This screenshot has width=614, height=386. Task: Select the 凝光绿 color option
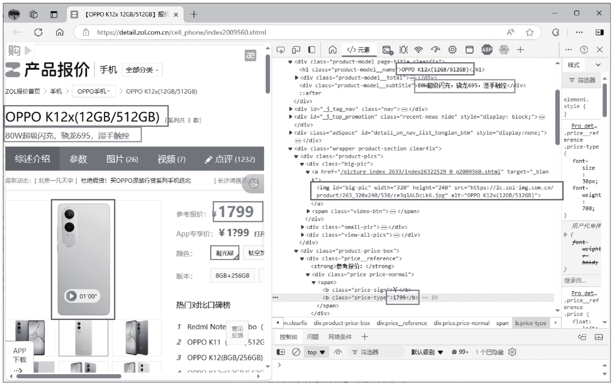point(224,253)
